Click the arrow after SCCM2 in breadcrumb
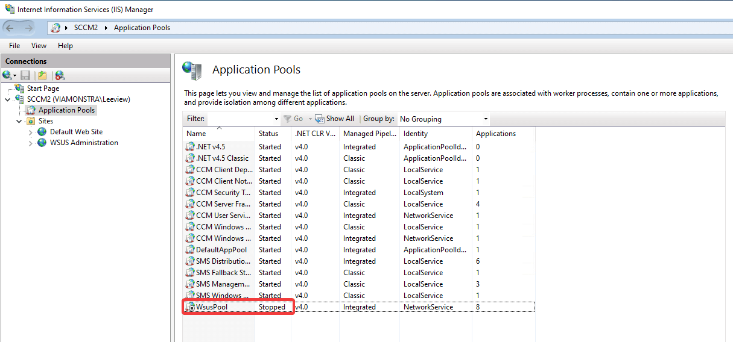The height and width of the screenshot is (342, 733). click(x=106, y=28)
